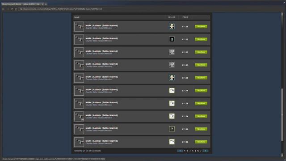The image size is (286, 161).
Task: Reload the Steam market page
Action: point(12,9)
